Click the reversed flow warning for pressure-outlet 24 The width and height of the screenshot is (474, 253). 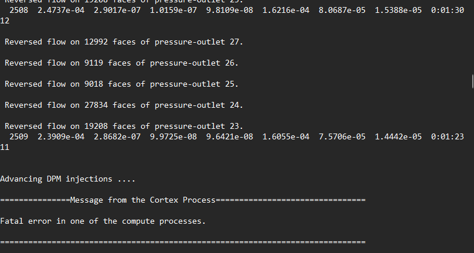coord(124,105)
